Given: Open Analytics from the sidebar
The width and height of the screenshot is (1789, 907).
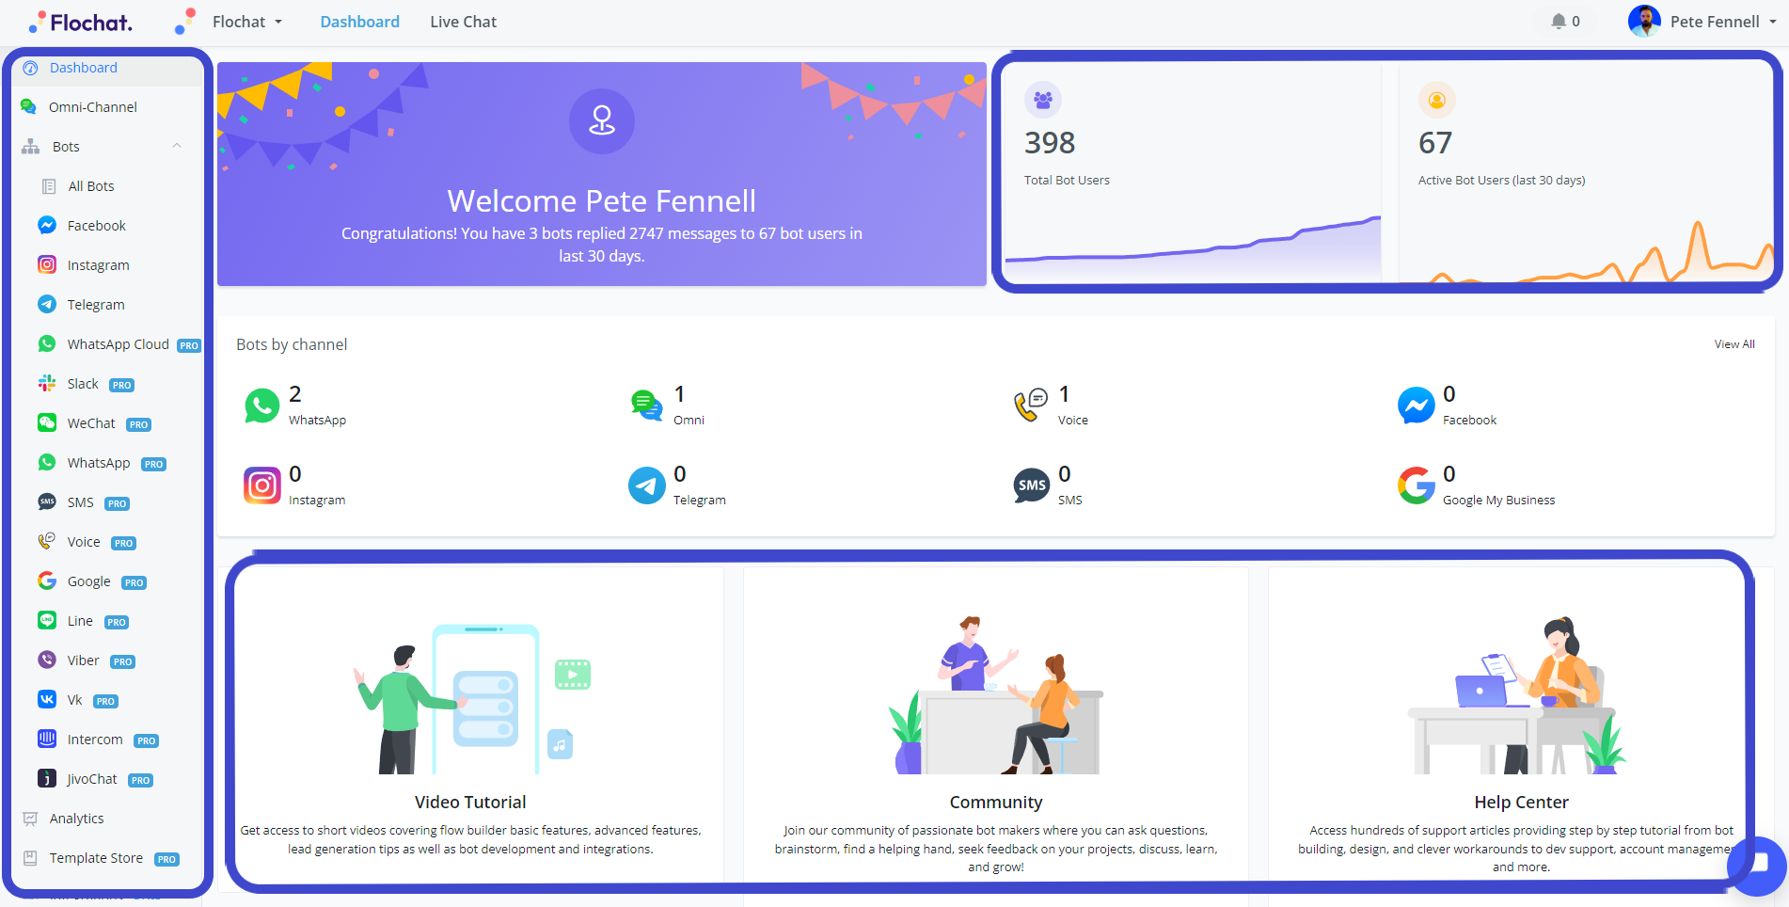Looking at the screenshot, I should [x=76, y=819].
